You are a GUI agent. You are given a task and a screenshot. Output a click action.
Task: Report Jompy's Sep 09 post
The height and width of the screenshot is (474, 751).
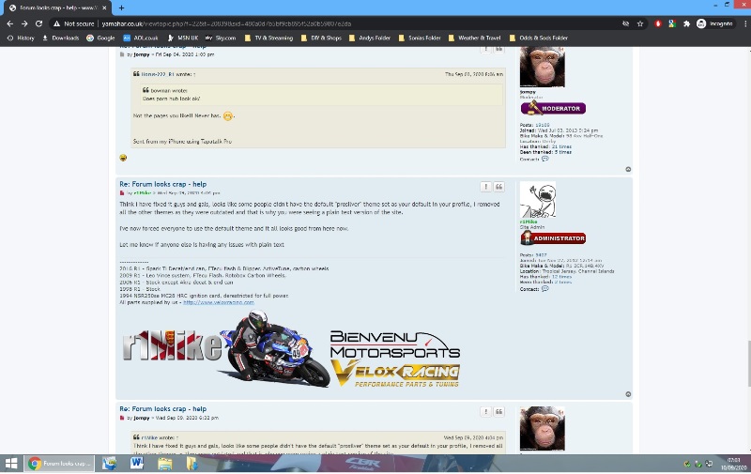coord(485,412)
